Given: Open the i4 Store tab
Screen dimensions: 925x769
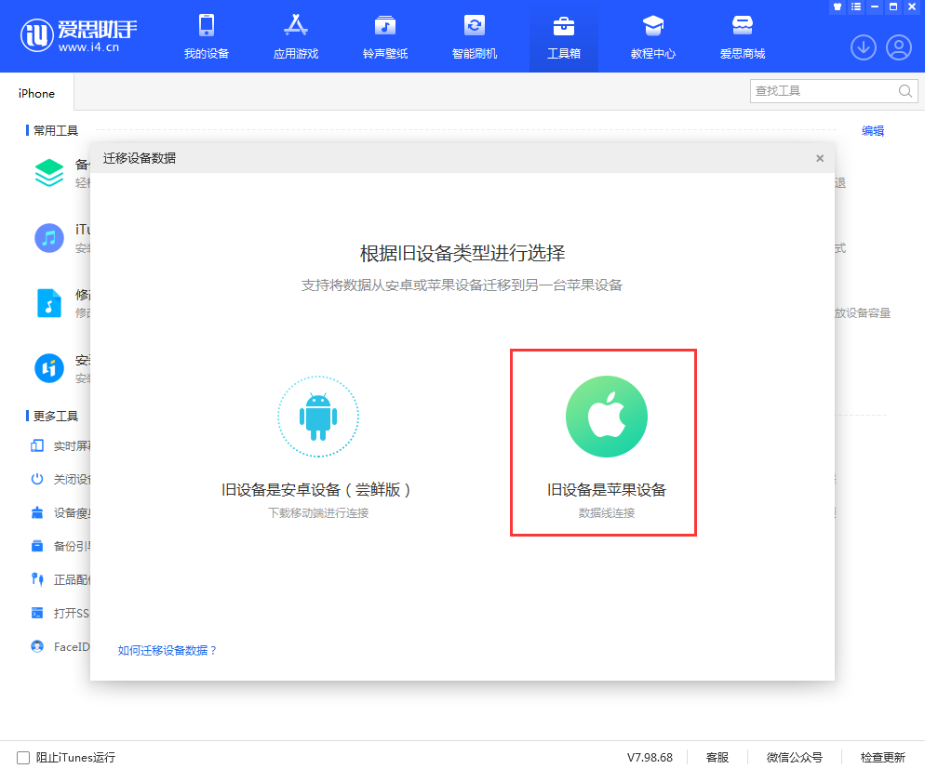Looking at the screenshot, I should [742, 37].
